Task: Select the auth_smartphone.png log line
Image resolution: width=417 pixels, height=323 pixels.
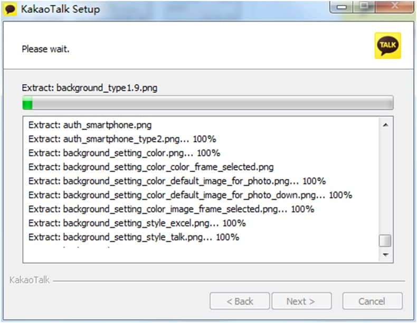Action: click(90, 125)
